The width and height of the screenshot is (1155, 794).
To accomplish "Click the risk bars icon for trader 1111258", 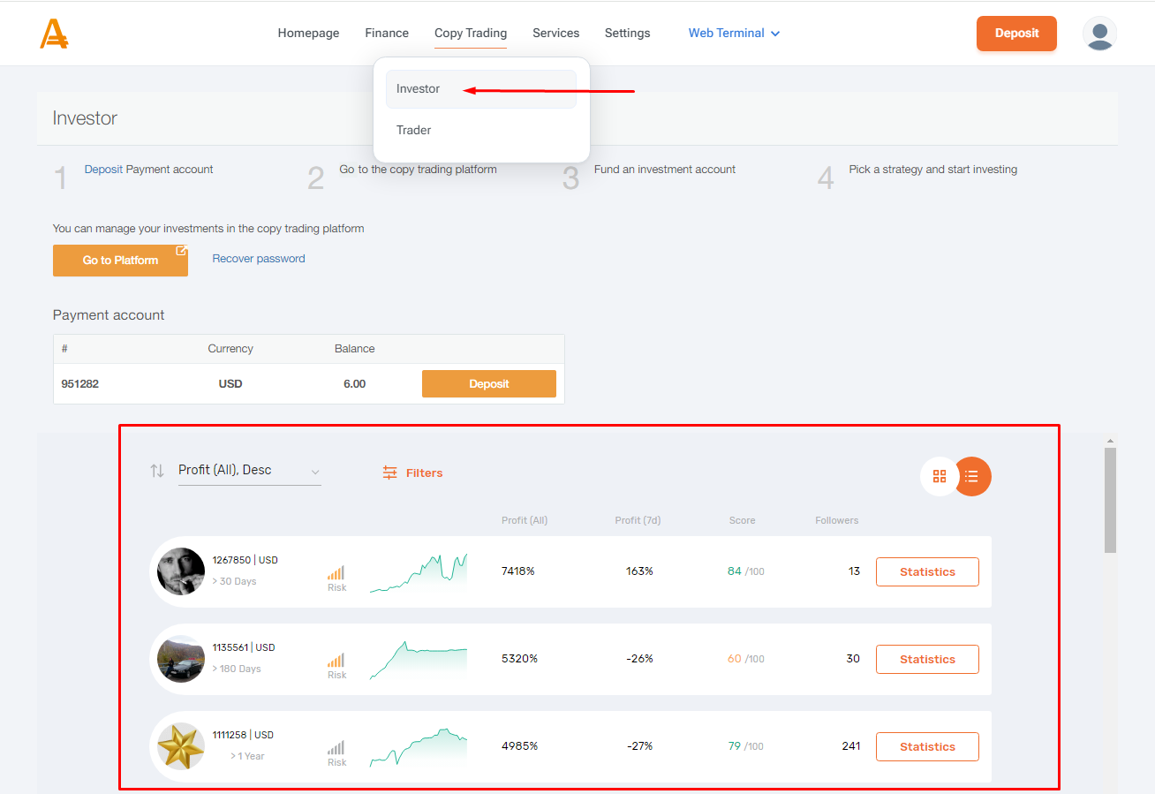I will coord(336,747).
